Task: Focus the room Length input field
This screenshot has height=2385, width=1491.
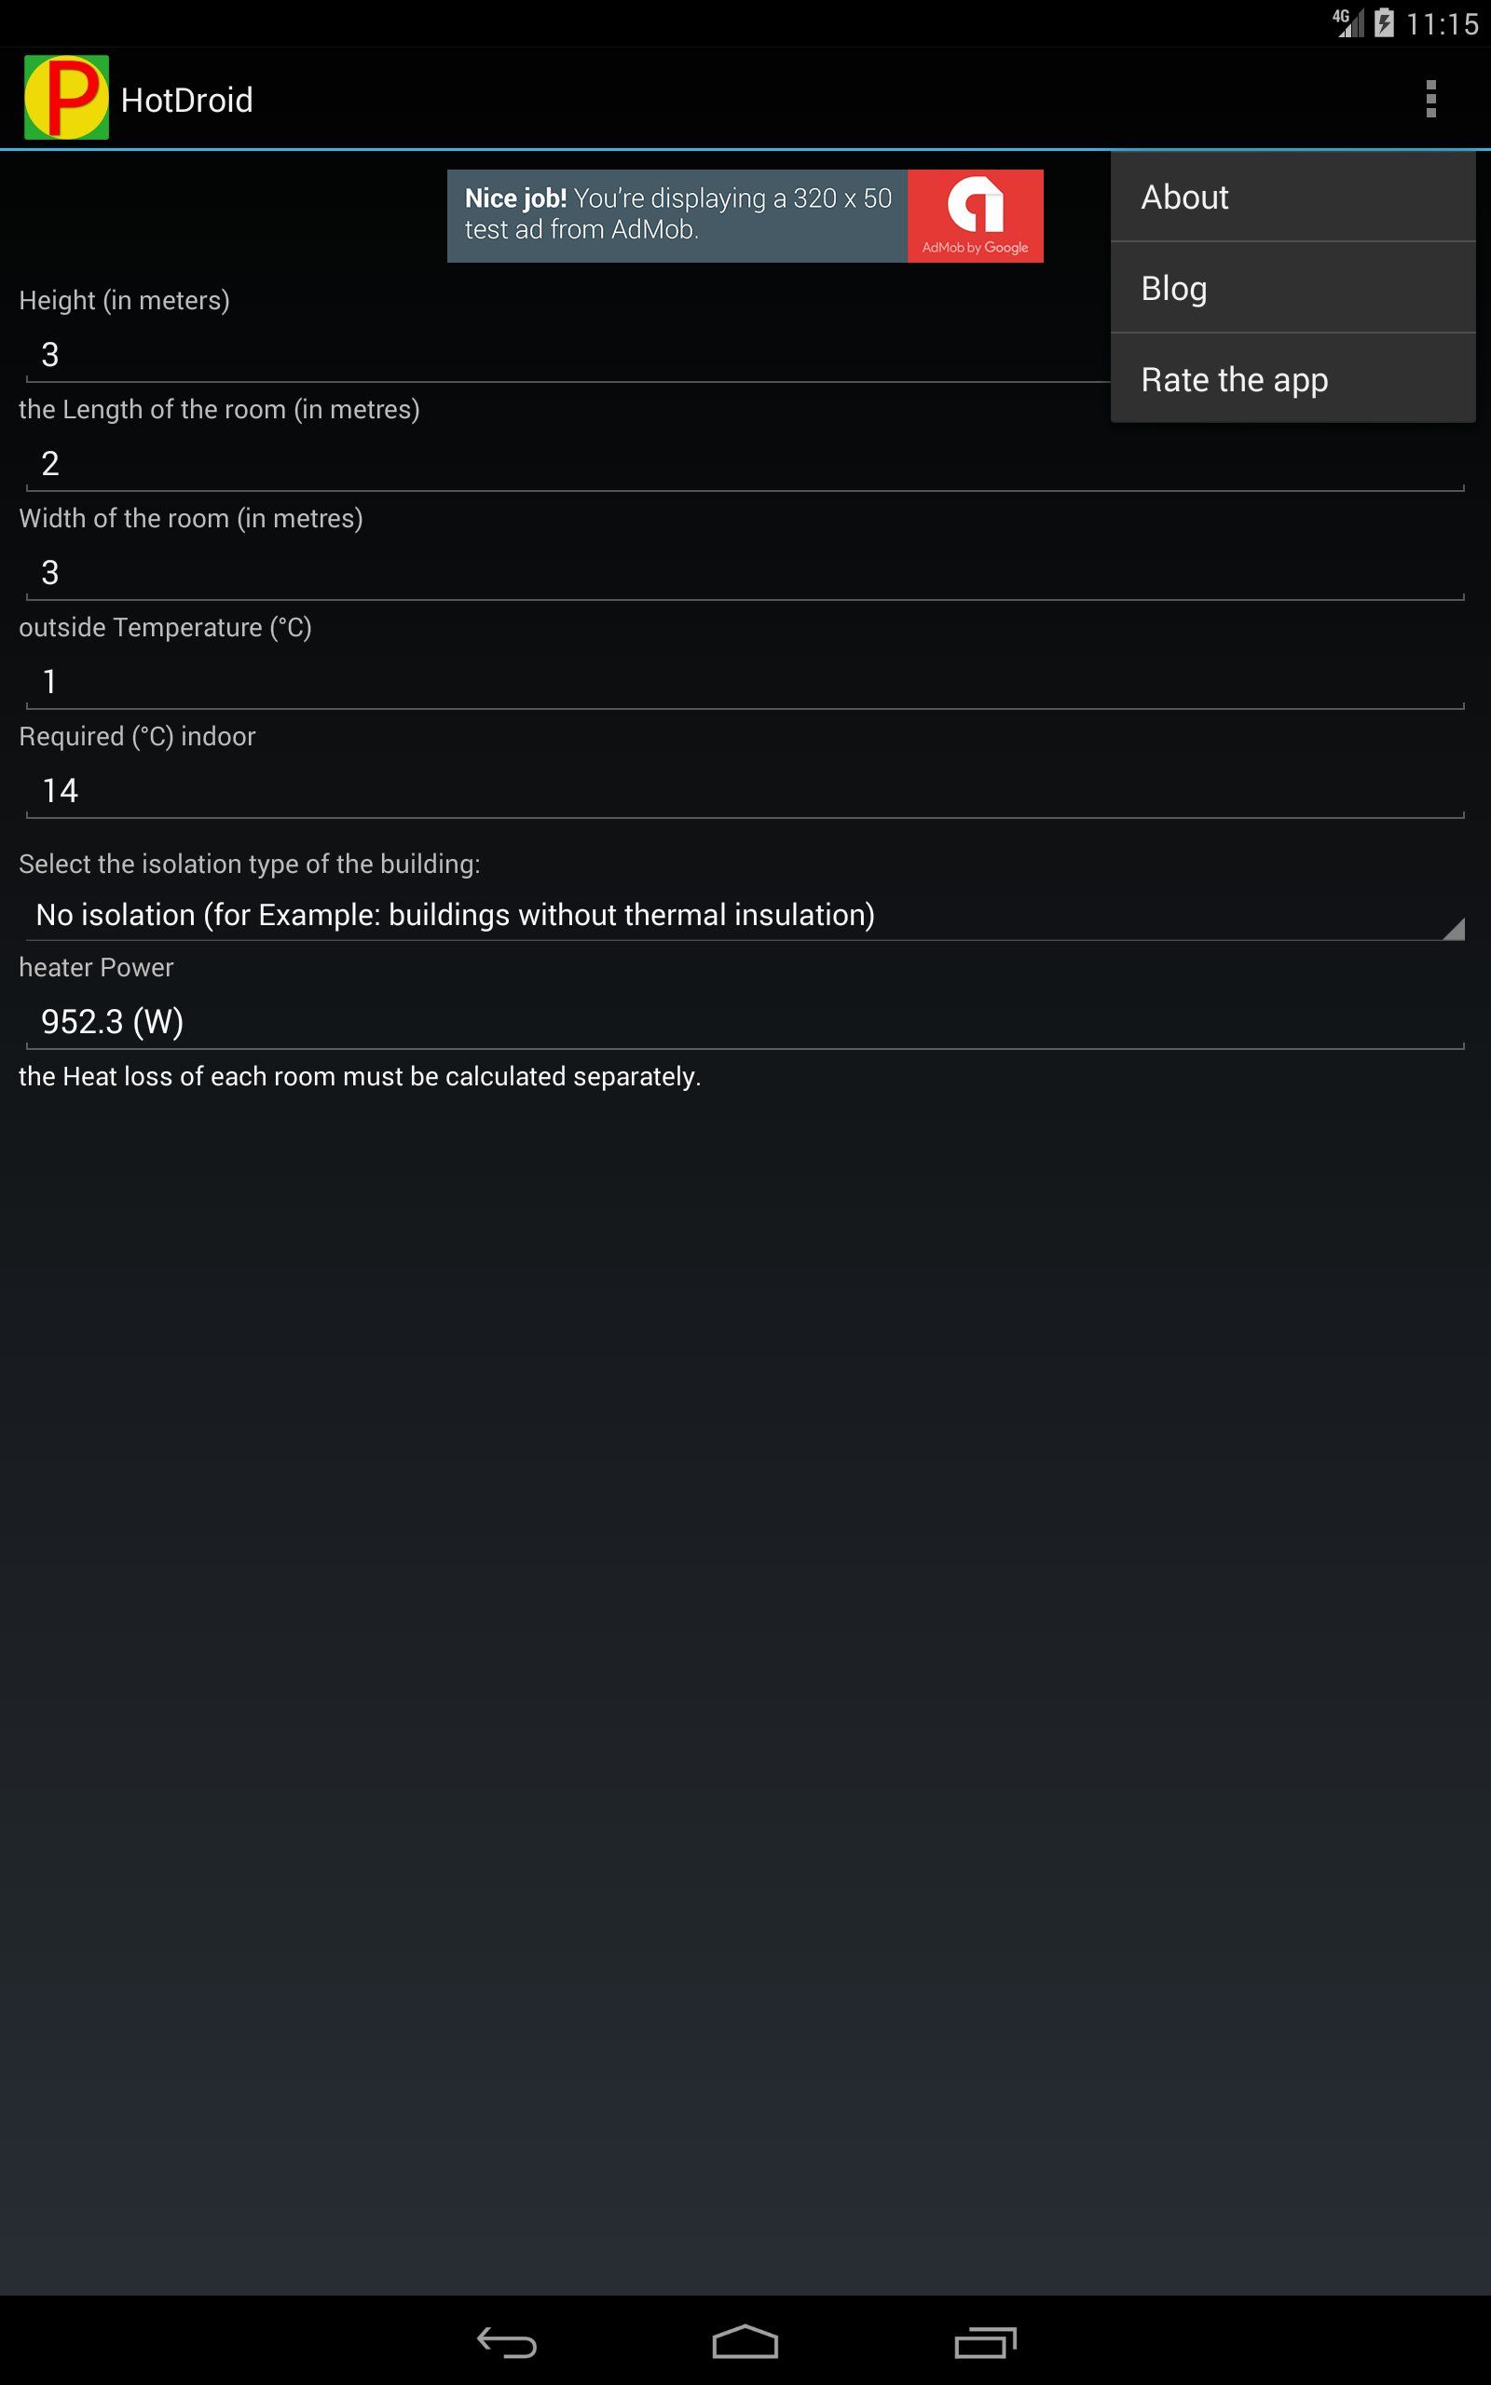Action: (745, 464)
